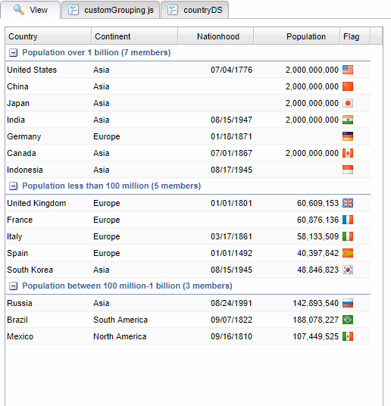Click the South Korea flag icon
Image resolution: width=391 pixels, height=406 pixels.
click(348, 270)
